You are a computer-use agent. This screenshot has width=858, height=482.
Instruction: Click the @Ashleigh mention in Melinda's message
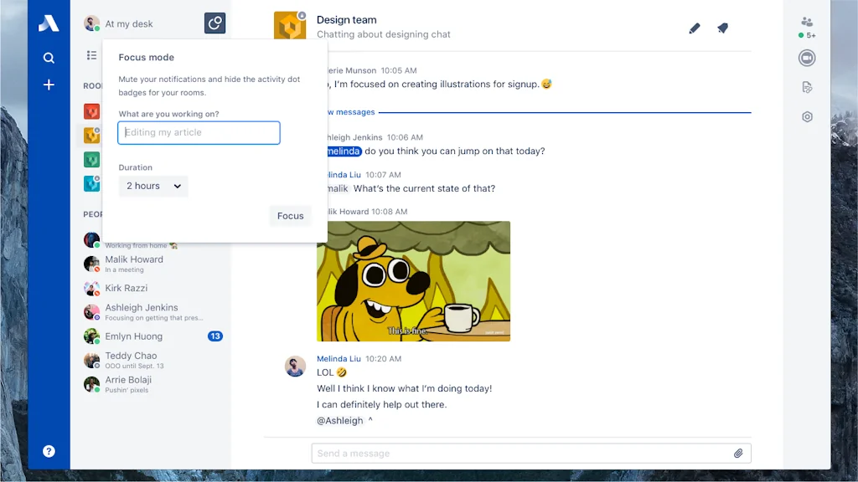click(x=339, y=420)
